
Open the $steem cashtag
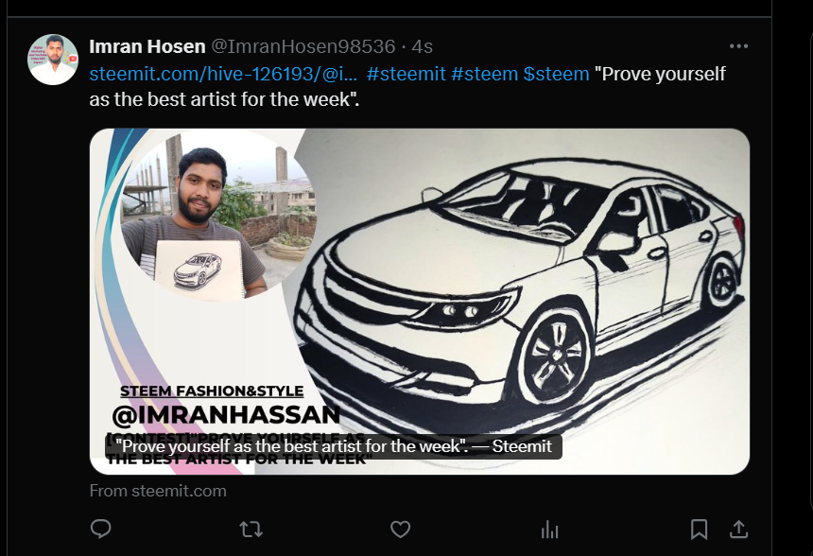[557, 74]
